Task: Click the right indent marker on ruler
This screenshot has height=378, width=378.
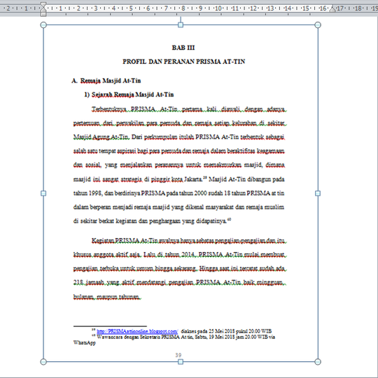Action: tap(333, 9)
